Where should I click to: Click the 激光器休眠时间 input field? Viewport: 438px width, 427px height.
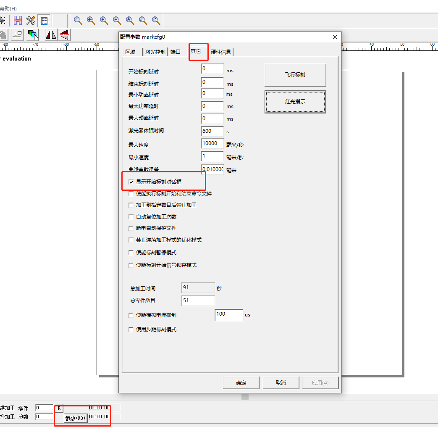212,131
